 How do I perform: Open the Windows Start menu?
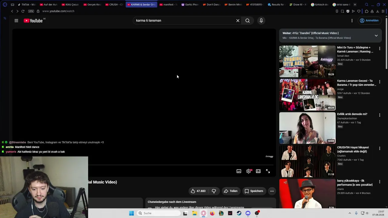coord(131,213)
